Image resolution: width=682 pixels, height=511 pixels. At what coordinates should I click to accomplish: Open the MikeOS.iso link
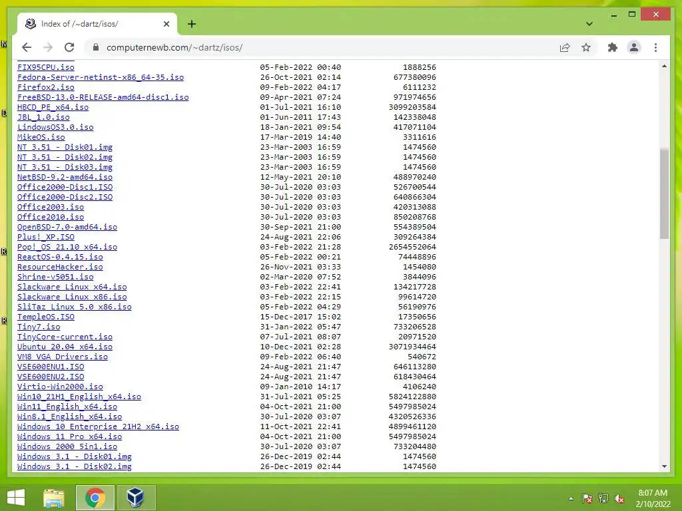[41, 137]
